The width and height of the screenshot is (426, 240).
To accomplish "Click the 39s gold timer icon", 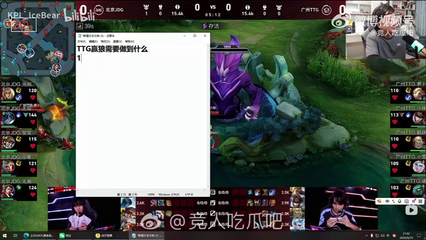I will [80, 26].
